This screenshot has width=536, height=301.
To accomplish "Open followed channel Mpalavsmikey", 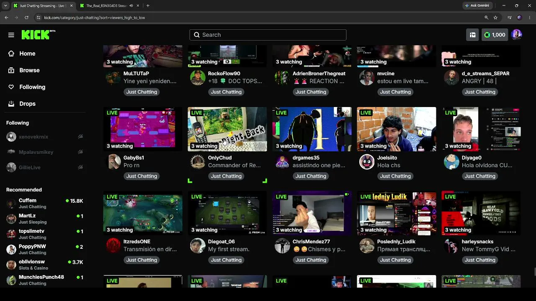I will (45, 152).
